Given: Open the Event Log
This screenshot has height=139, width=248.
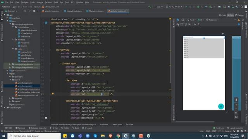Looking at the screenshot, I should pyautogui.click(x=218, y=128).
